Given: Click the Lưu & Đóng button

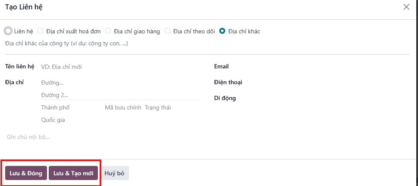Looking at the screenshot, I should [26, 173].
